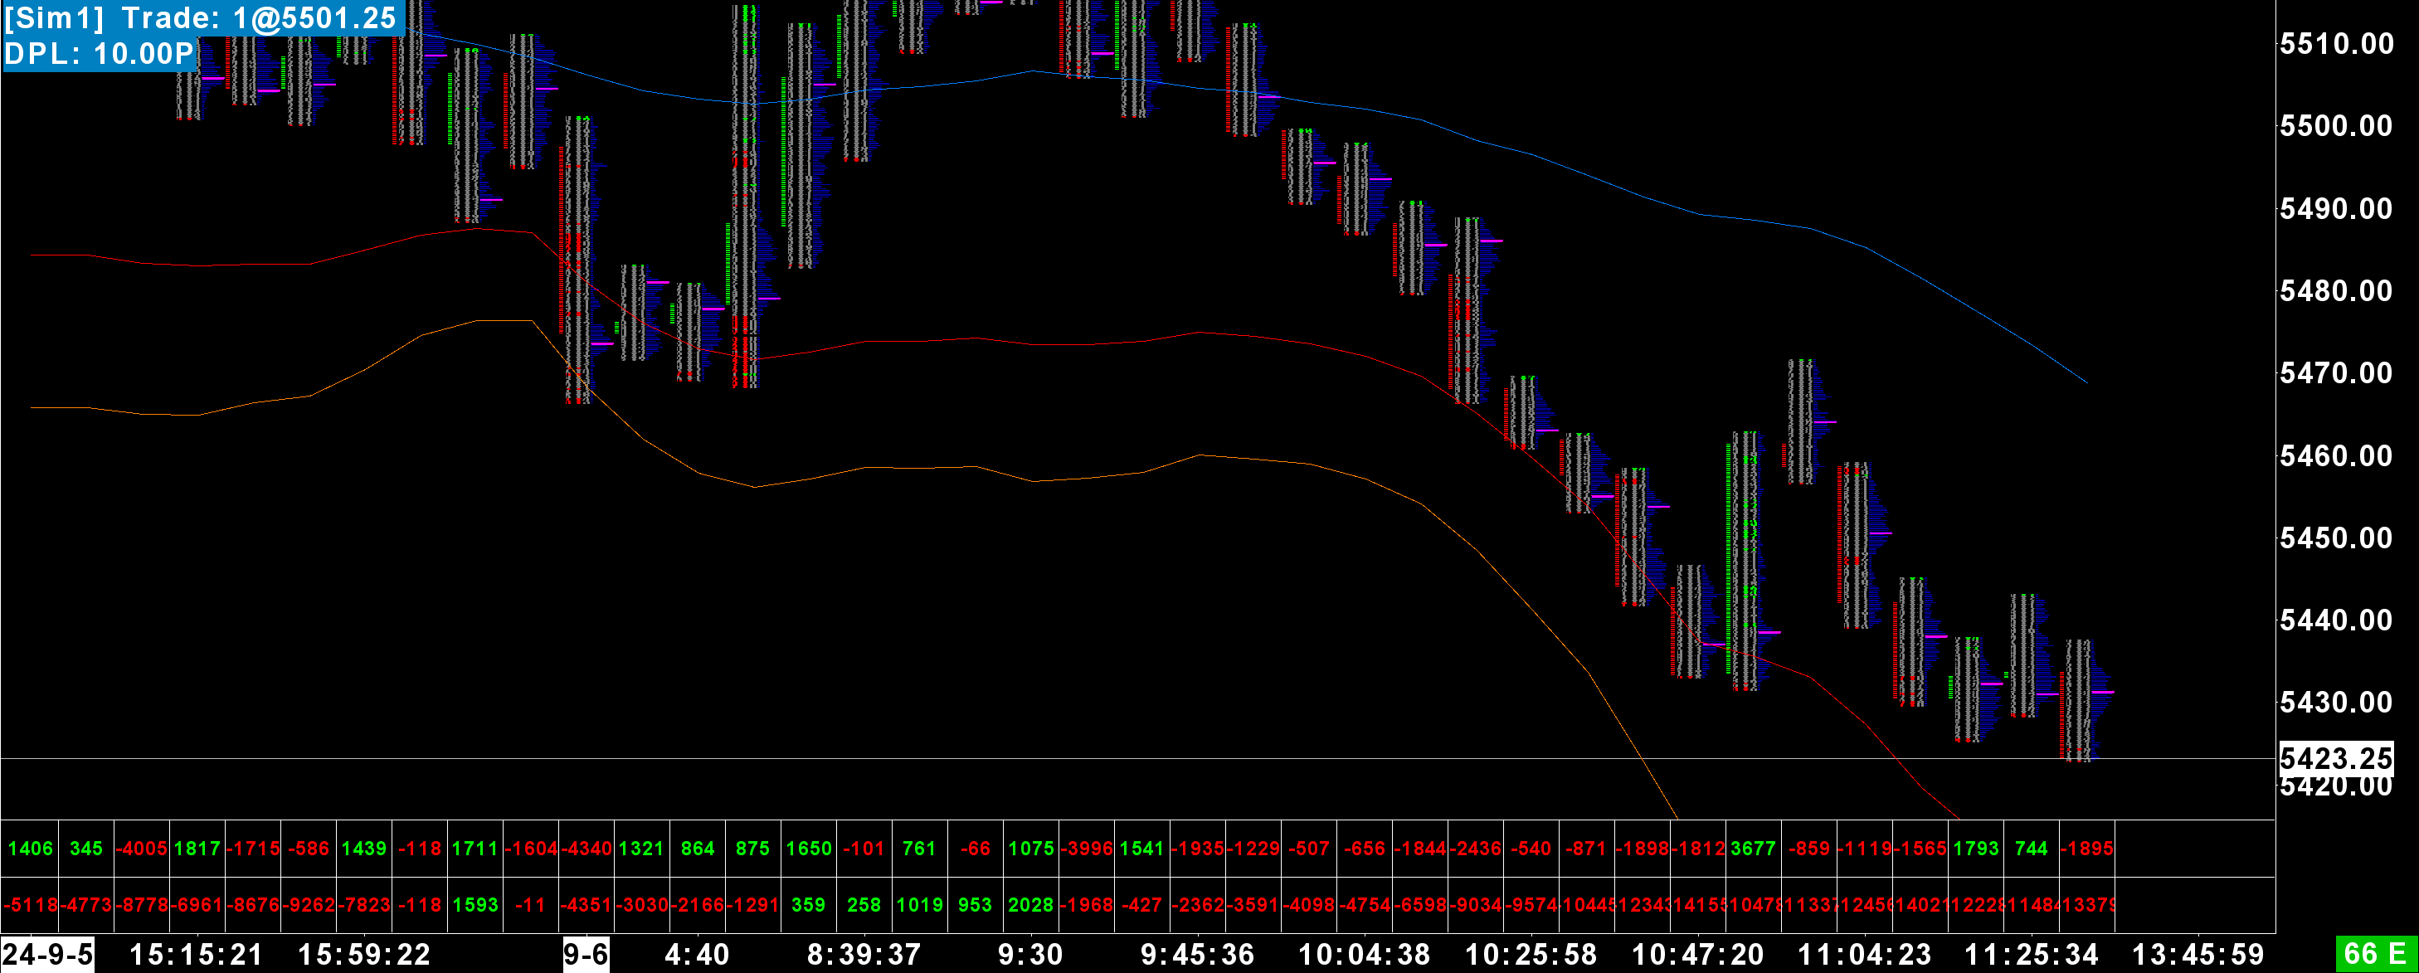
Task: Select the green 3677 delta cell
Action: click(1752, 848)
